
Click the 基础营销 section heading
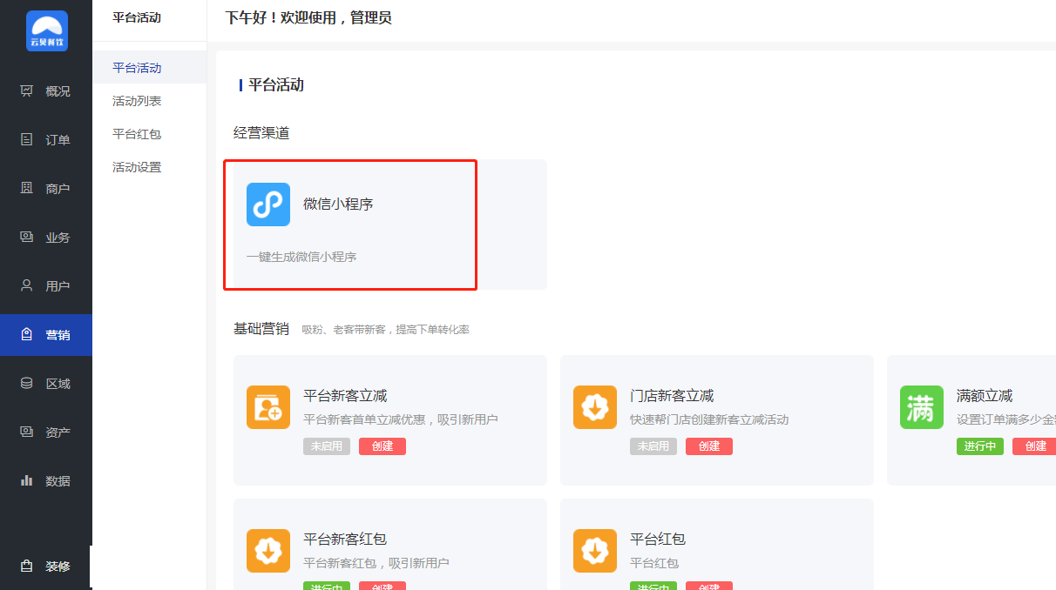[x=261, y=329]
